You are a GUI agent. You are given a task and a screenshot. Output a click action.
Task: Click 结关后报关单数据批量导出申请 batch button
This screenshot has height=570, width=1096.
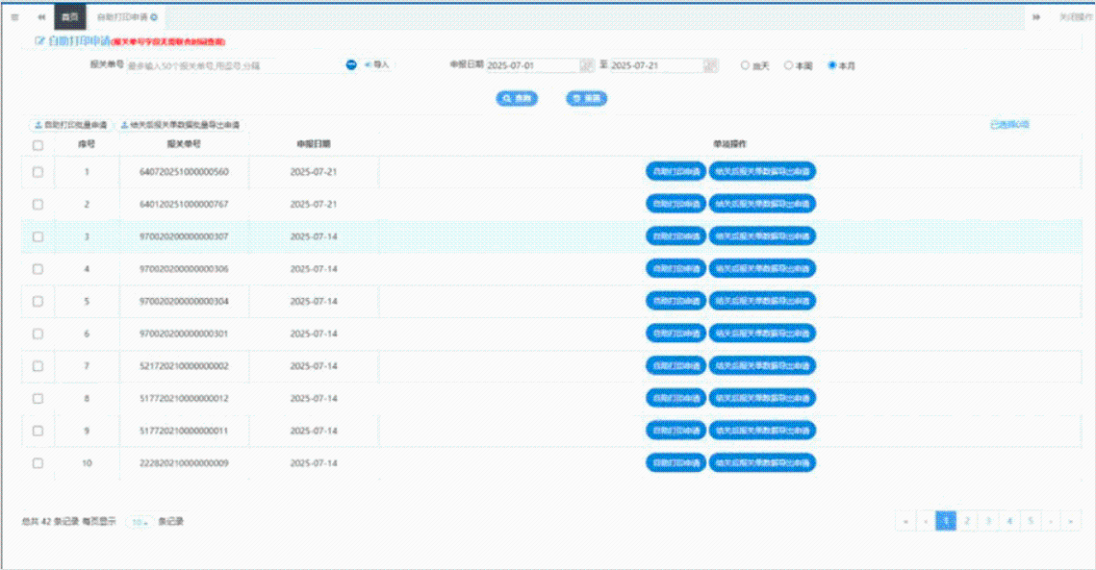(180, 125)
